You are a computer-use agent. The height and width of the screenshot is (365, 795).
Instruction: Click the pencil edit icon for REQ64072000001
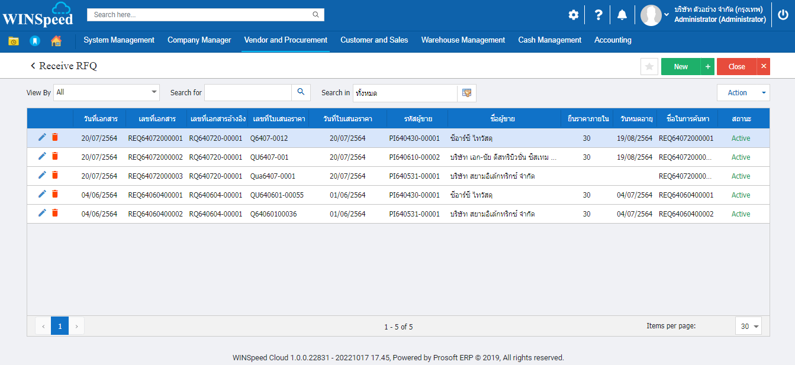point(42,137)
